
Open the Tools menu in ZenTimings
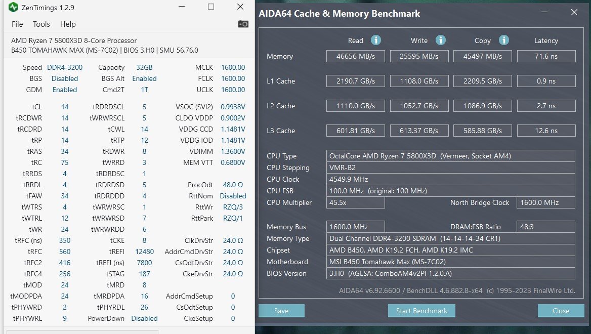[x=41, y=24]
